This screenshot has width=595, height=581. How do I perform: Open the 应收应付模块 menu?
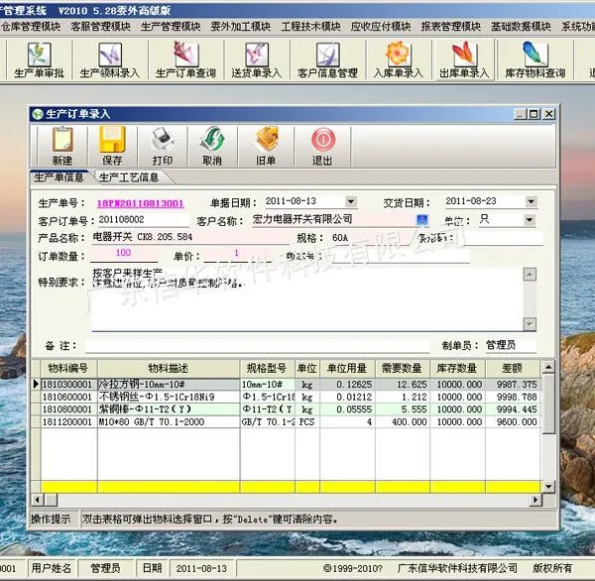click(x=381, y=26)
